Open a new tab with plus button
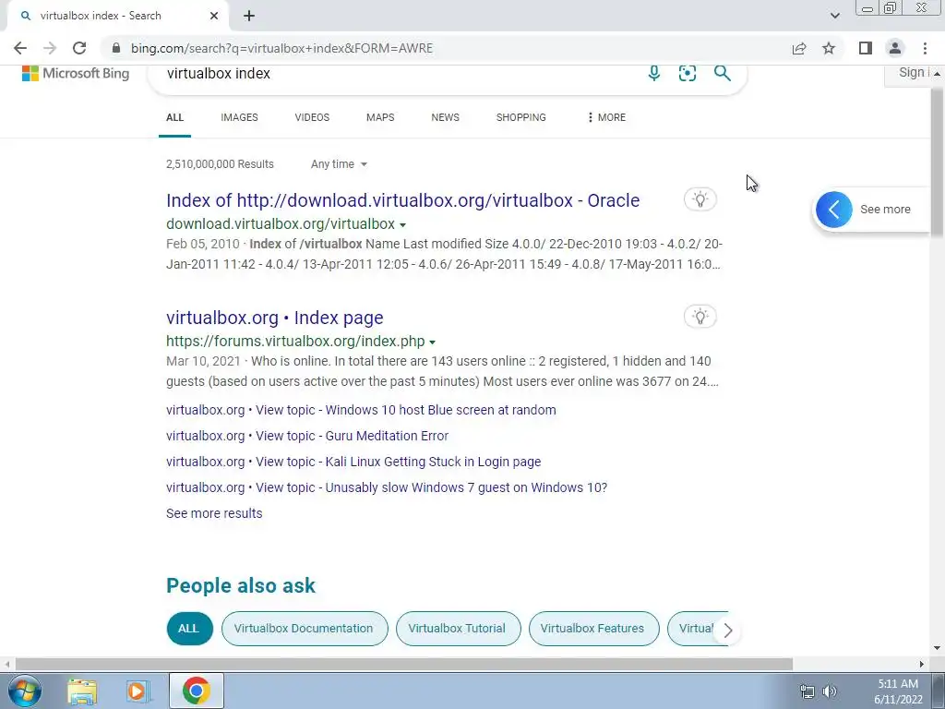945x709 pixels. coord(249,16)
